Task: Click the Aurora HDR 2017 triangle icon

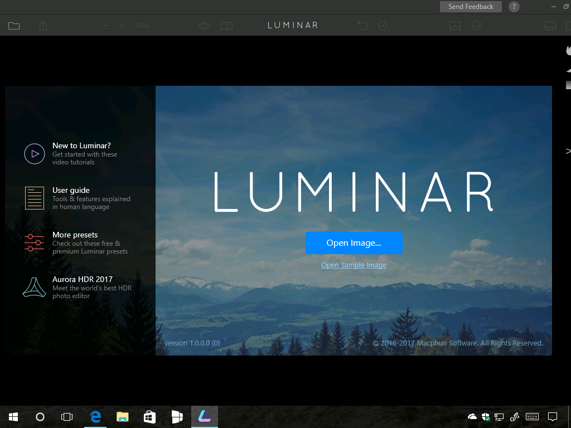Action: click(x=34, y=287)
